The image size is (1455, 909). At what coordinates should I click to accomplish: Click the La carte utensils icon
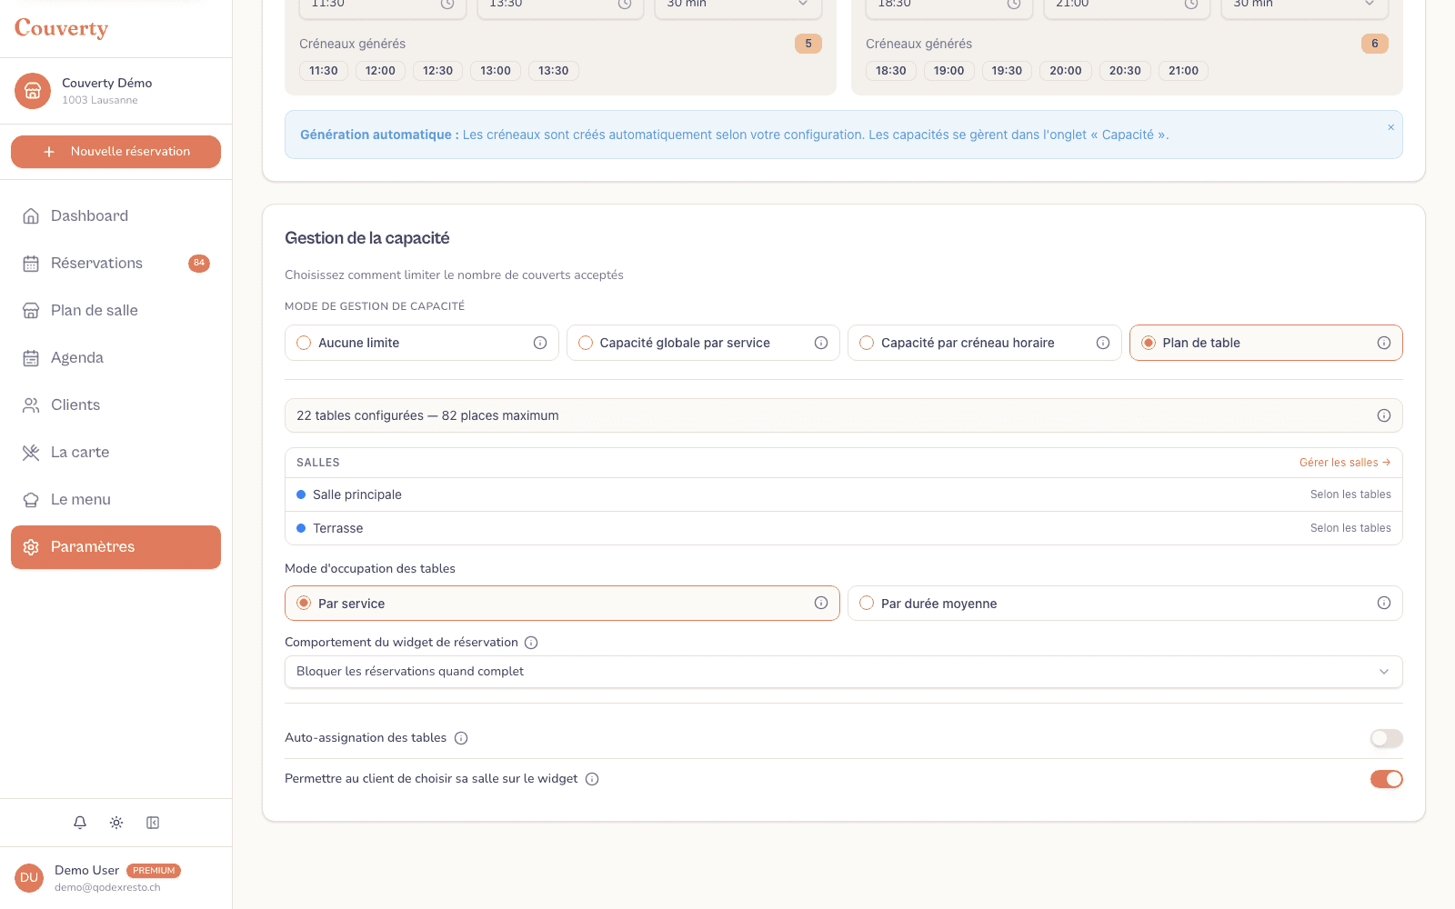pyautogui.click(x=31, y=453)
